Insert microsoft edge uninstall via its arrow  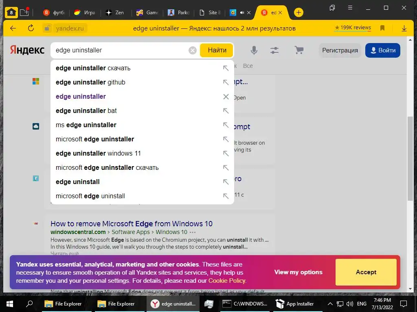coord(226,196)
